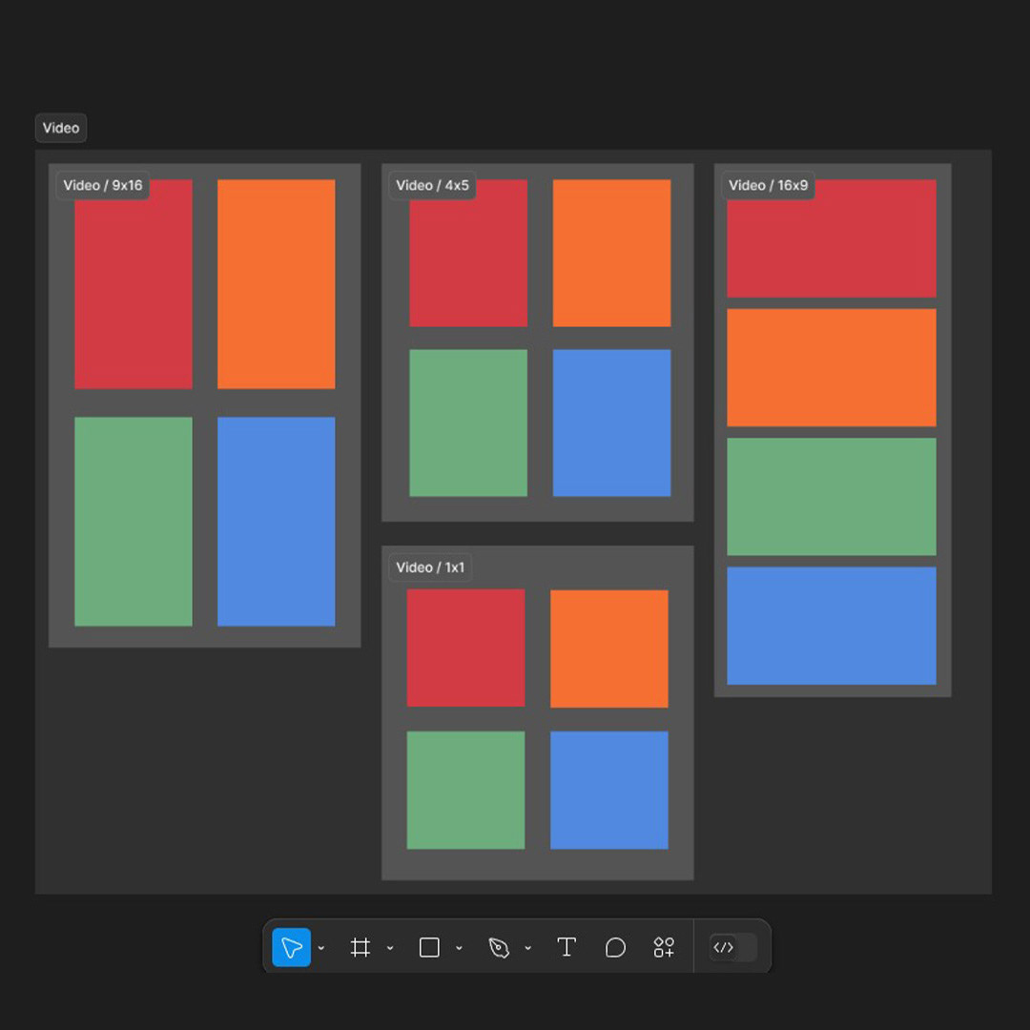The width and height of the screenshot is (1030, 1030).
Task: Click the green bar in Video / 16x9
Action: pos(832,497)
